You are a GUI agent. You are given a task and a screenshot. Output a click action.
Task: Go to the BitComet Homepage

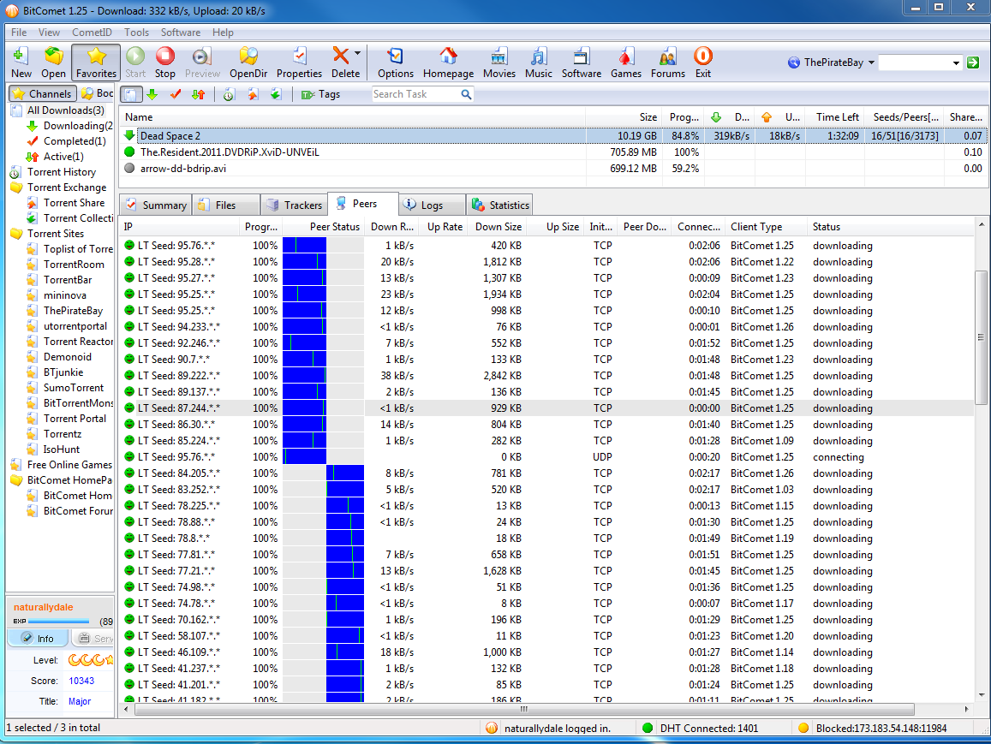click(x=448, y=62)
